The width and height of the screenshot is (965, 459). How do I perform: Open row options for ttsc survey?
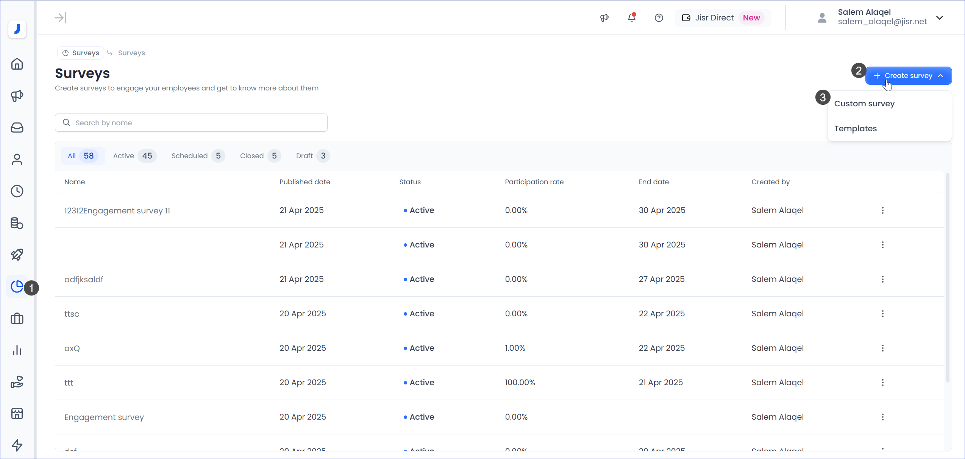tap(882, 314)
